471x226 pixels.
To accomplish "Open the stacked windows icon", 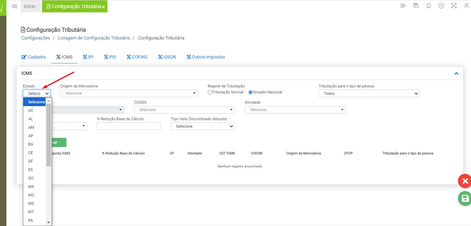I will 416,6.
